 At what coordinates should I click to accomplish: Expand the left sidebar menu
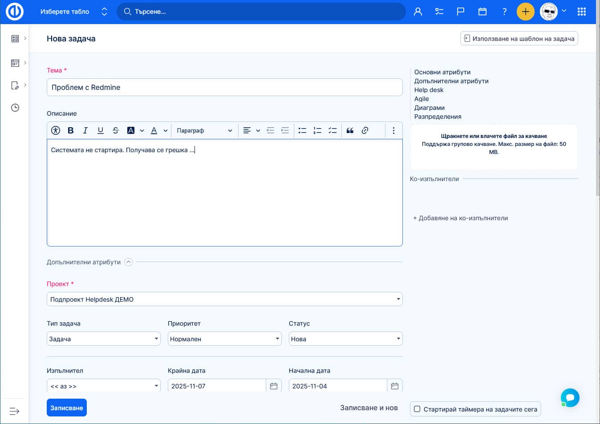pyautogui.click(x=14, y=411)
